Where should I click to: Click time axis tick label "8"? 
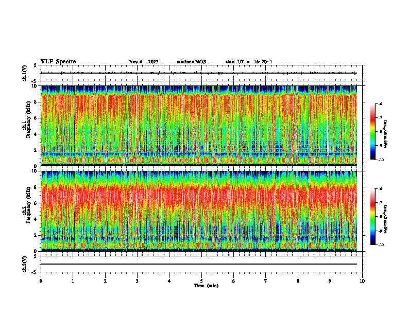[x=298, y=281]
